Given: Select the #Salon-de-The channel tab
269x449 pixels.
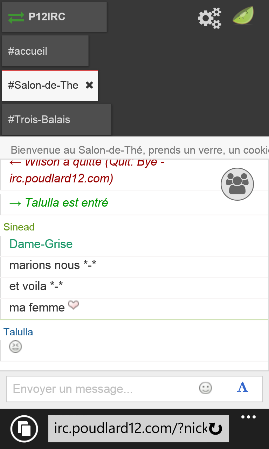Looking at the screenshot, I should (43, 85).
